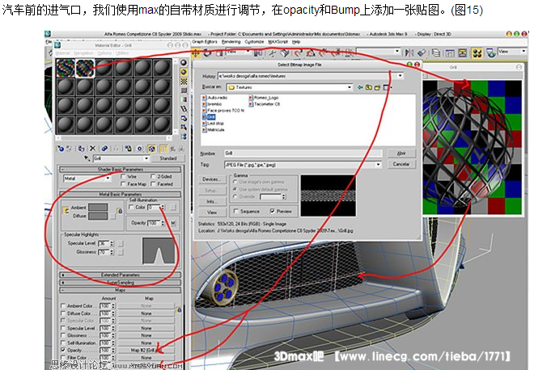The image size is (534, 370).
Task: Click the Make Preview filmstrip icon
Action: tap(184, 109)
